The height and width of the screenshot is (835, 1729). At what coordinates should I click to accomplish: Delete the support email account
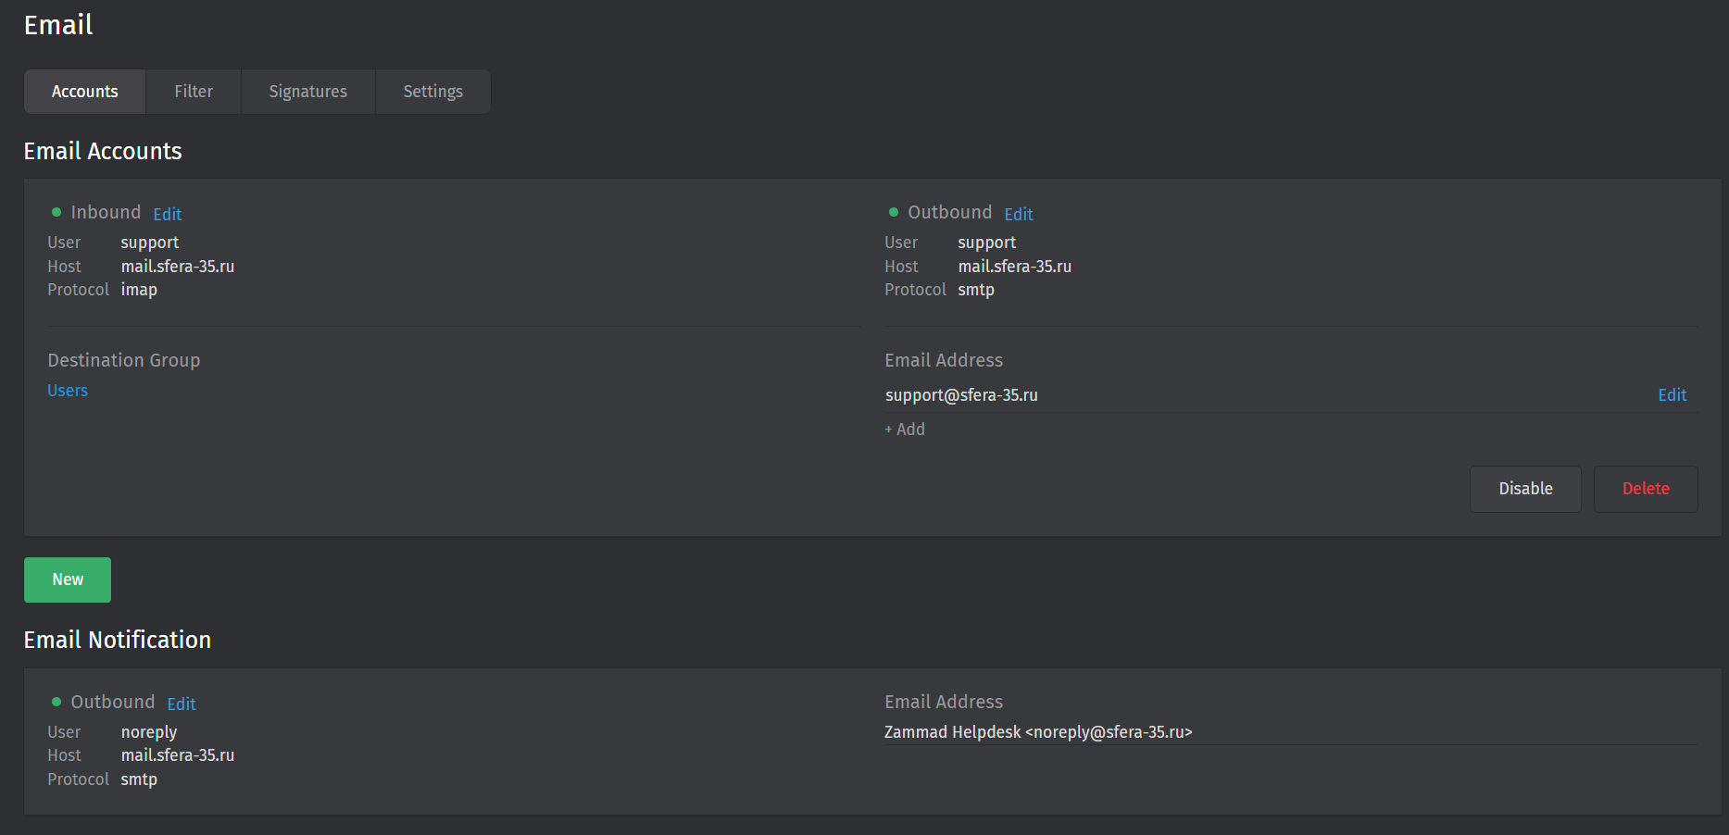[1645, 488]
